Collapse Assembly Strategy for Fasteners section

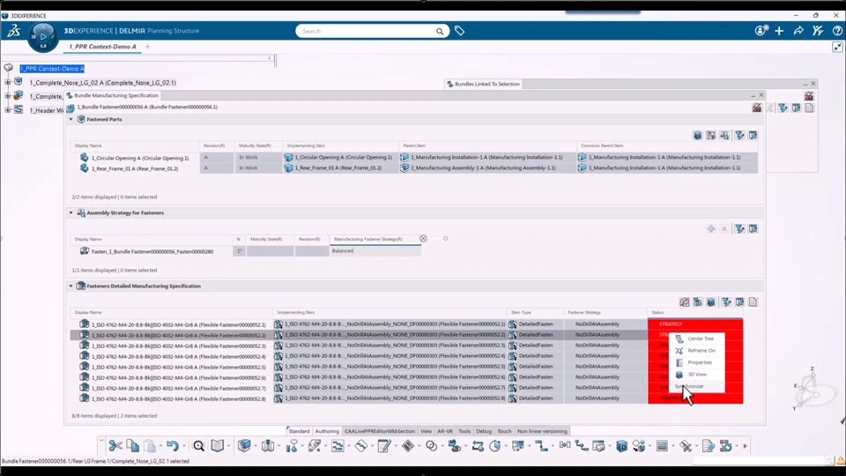point(70,212)
